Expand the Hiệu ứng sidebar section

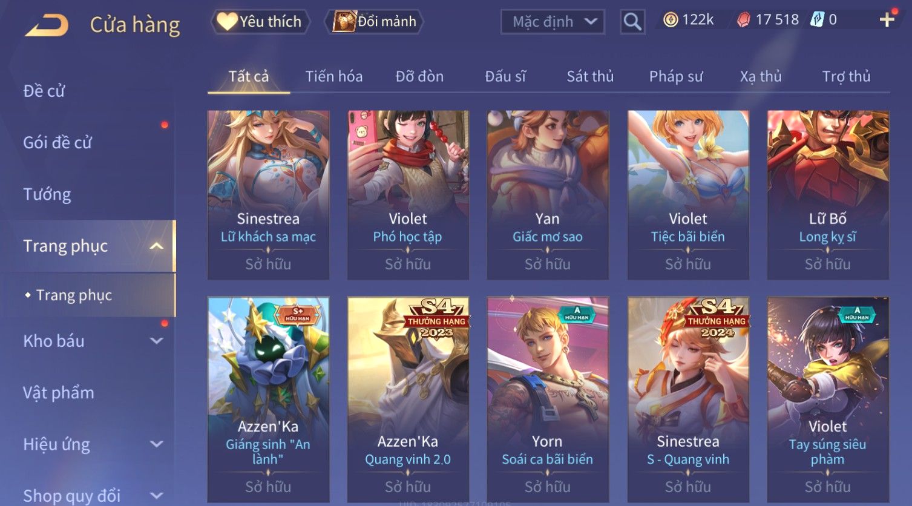click(156, 444)
